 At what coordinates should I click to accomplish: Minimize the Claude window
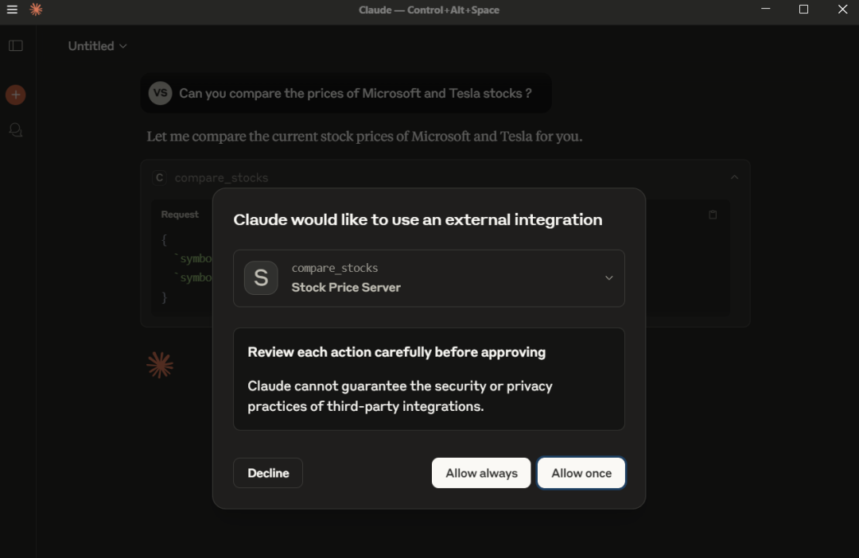tap(765, 10)
